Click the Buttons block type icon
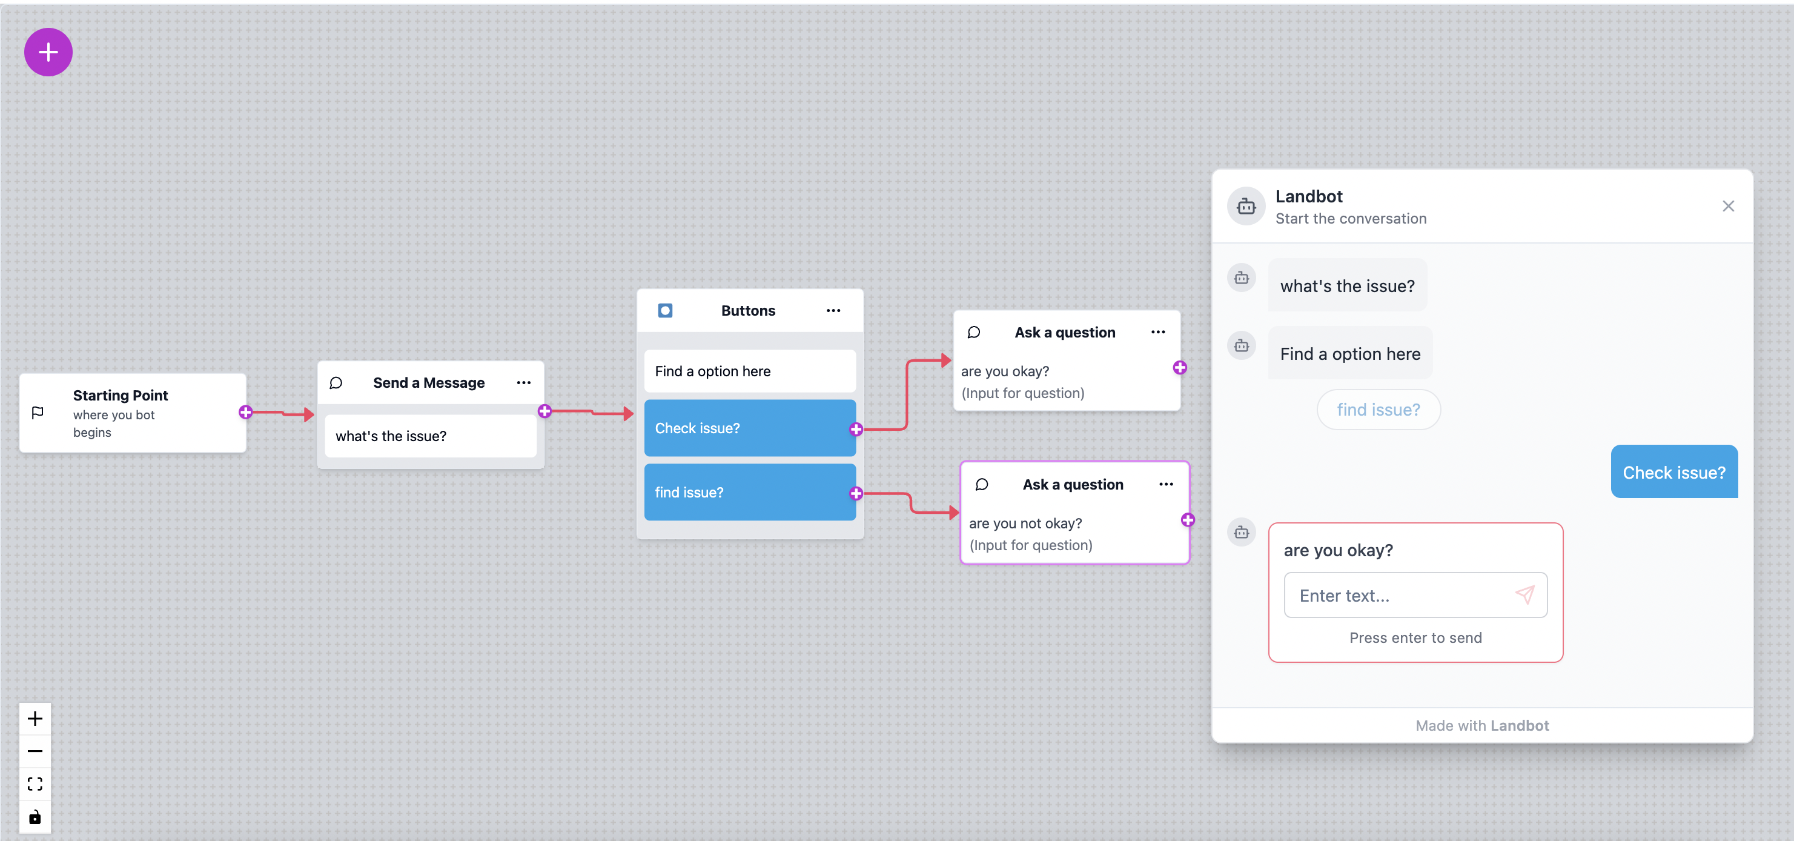 pos(665,311)
